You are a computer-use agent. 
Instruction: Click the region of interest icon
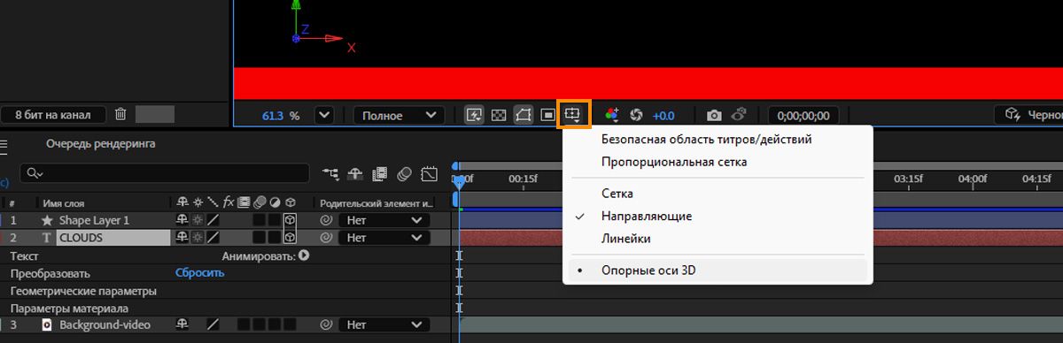click(548, 115)
